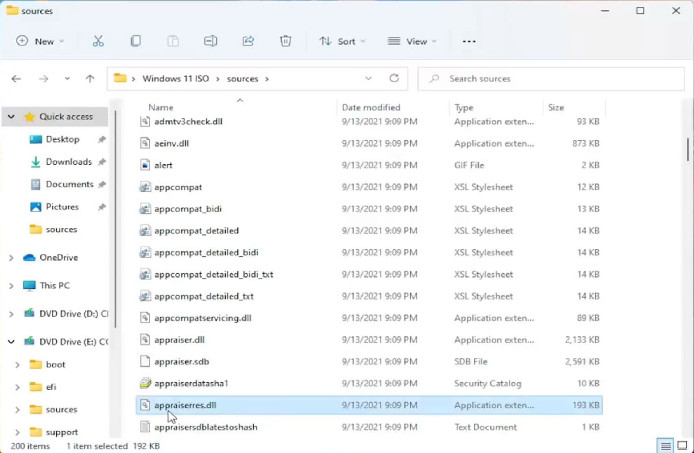The height and width of the screenshot is (453, 694).
Task: Switch to large thumbnails view icon
Action: point(682,445)
